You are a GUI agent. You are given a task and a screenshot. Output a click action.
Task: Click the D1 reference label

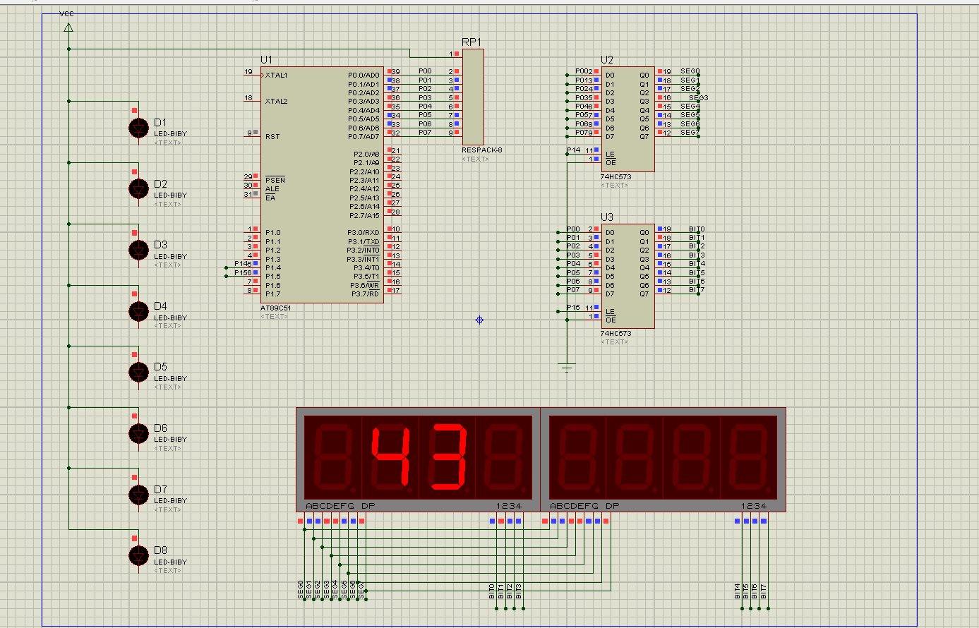click(160, 123)
